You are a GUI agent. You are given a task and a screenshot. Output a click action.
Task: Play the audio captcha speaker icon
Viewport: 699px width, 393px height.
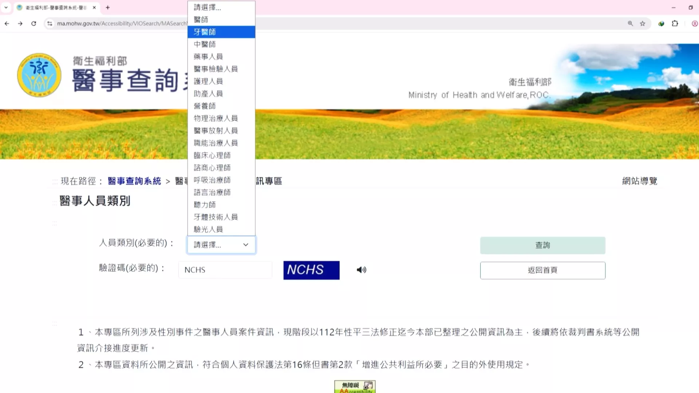click(361, 270)
